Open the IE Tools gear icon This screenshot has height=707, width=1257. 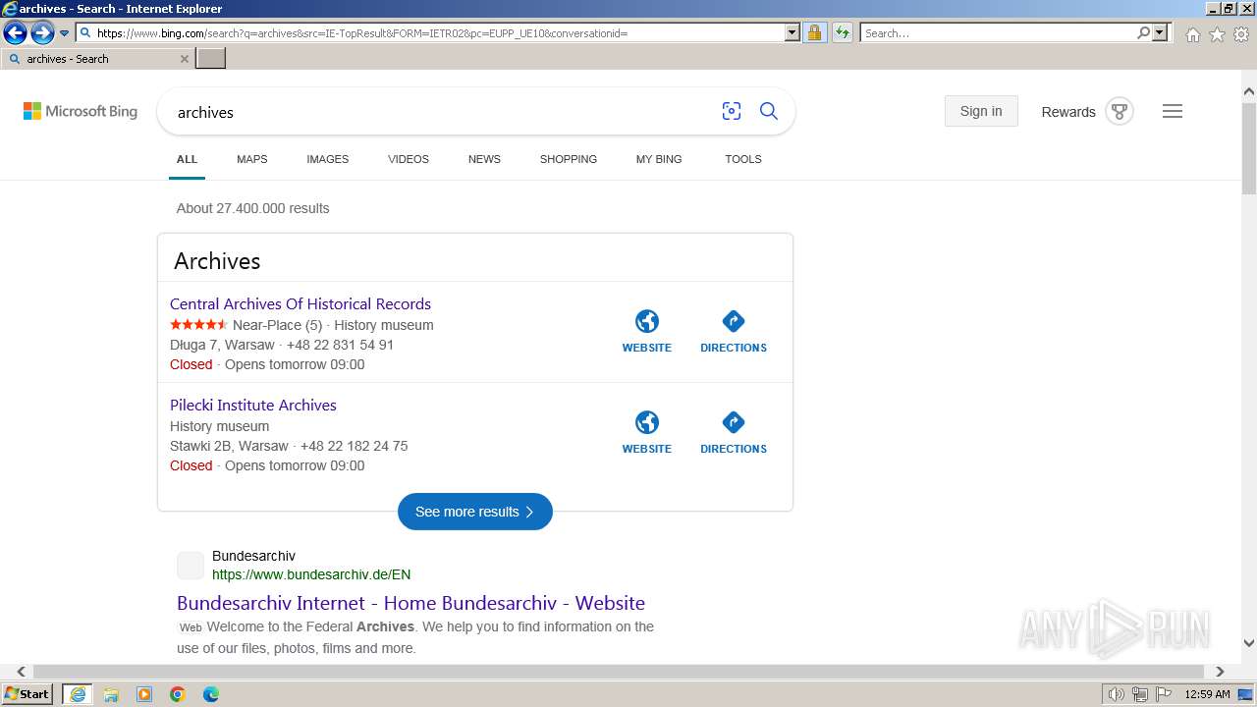pyautogui.click(x=1241, y=34)
